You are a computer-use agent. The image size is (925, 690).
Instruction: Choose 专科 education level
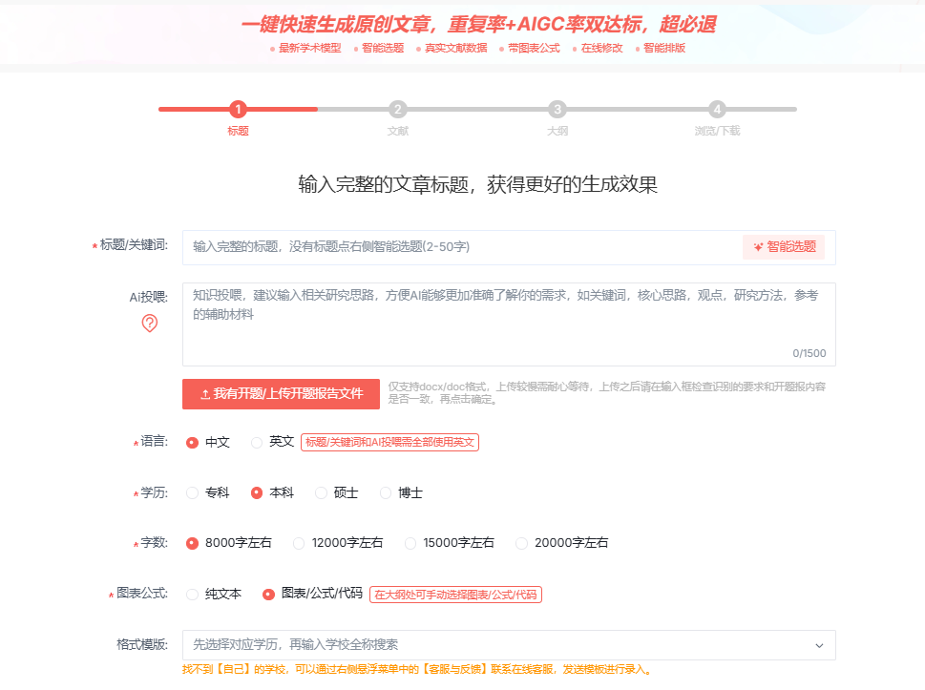point(193,493)
